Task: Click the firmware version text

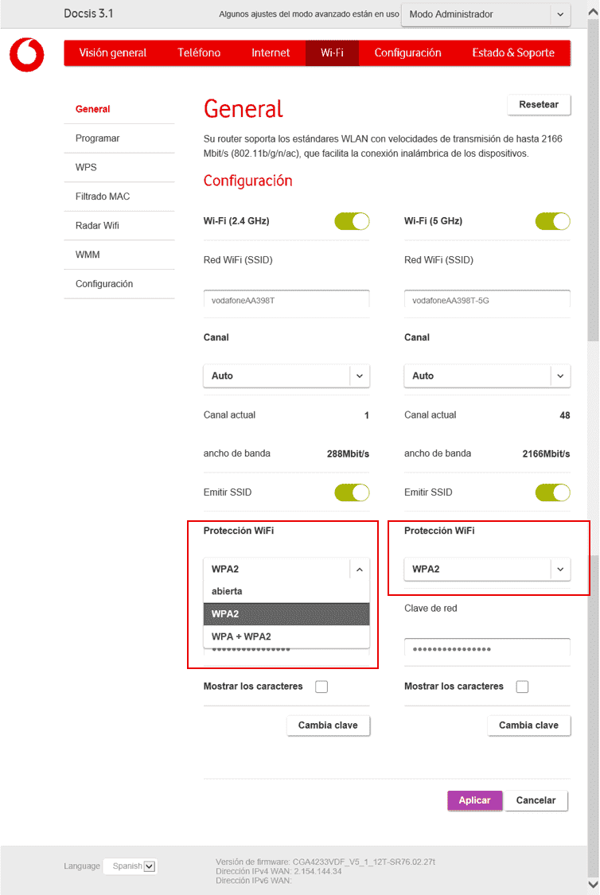Action: click(x=325, y=862)
